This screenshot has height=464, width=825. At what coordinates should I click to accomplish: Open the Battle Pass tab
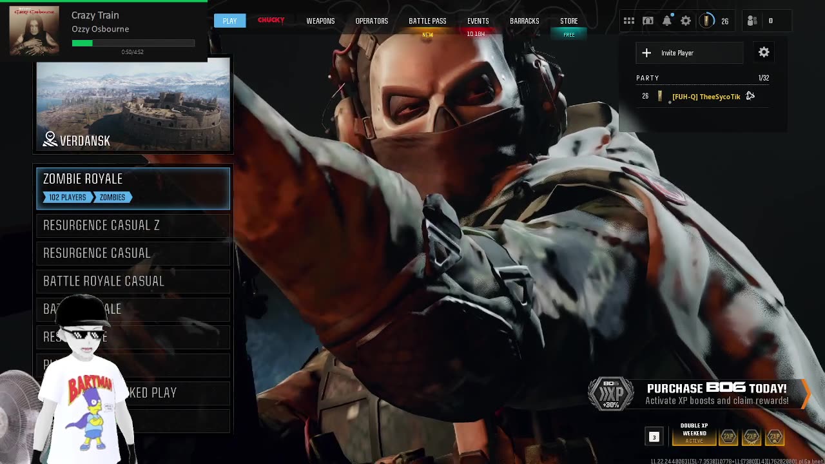[427, 21]
